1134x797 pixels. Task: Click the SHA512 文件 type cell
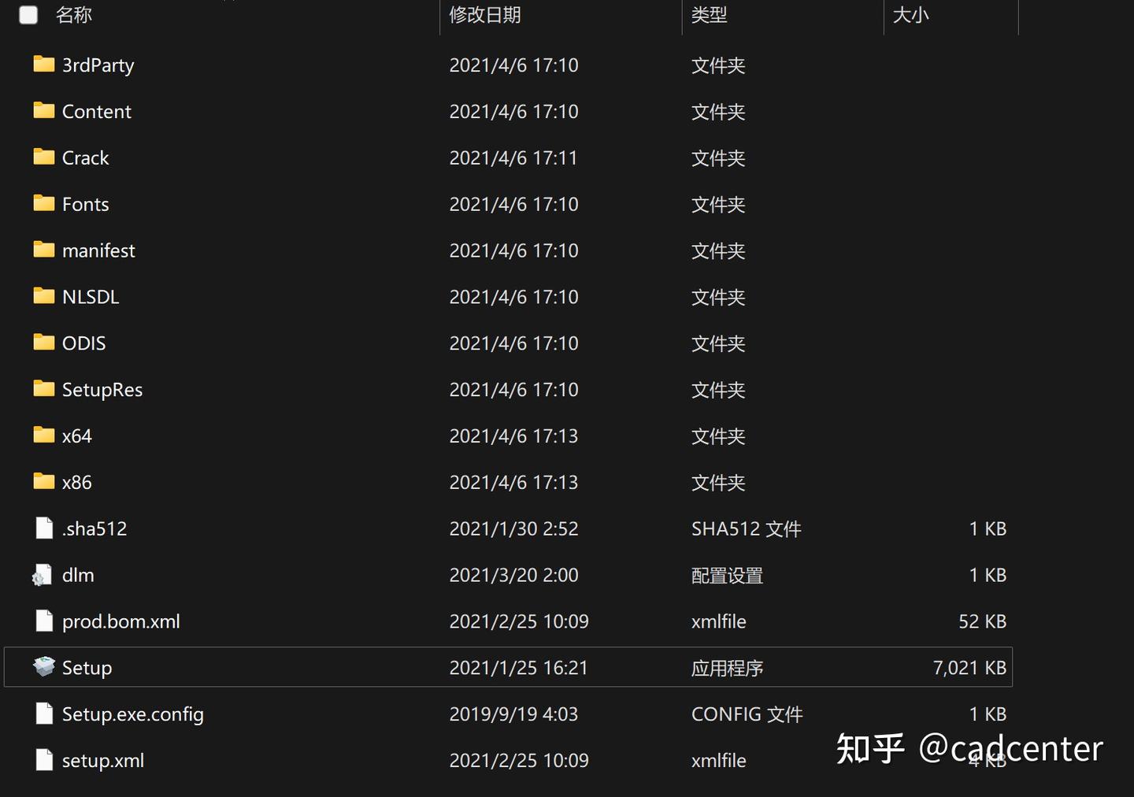pos(747,529)
